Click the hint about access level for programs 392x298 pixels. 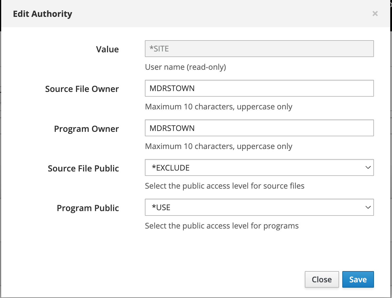click(222, 226)
